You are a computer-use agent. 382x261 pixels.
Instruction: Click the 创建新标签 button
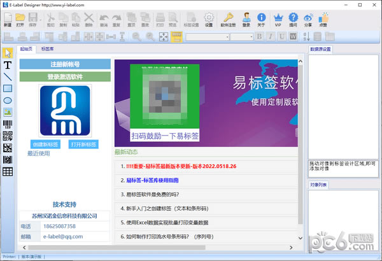coord(45,145)
